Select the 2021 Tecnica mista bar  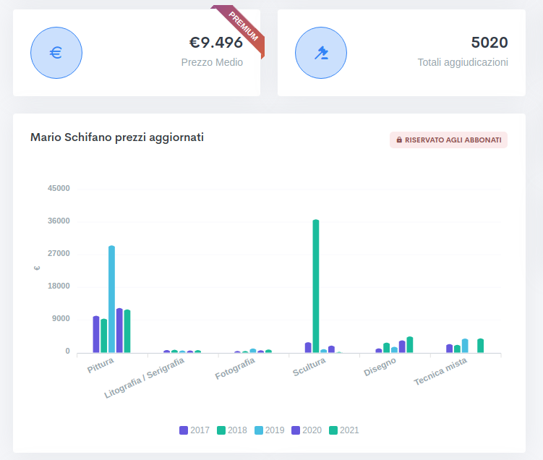tap(480, 346)
